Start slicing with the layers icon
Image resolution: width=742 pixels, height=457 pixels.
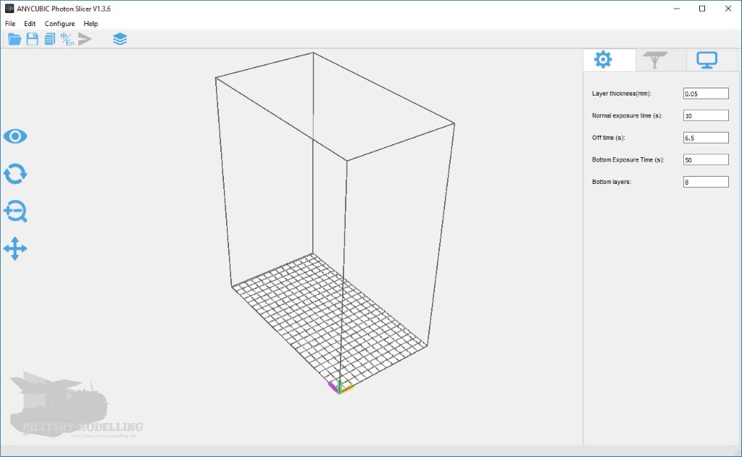pos(120,39)
